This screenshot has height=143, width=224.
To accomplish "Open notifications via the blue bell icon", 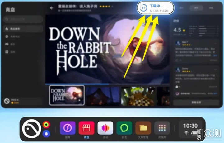I will (46, 134).
